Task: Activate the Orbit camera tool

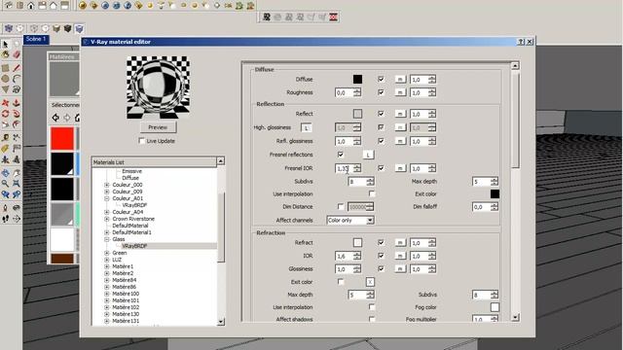Action: click(x=5, y=173)
